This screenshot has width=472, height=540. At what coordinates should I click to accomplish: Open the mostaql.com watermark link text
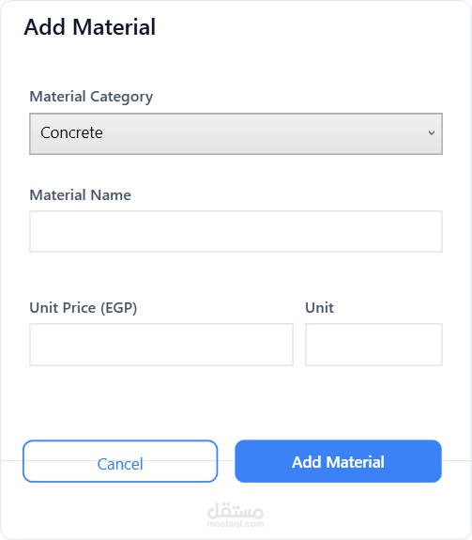[236, 524]
